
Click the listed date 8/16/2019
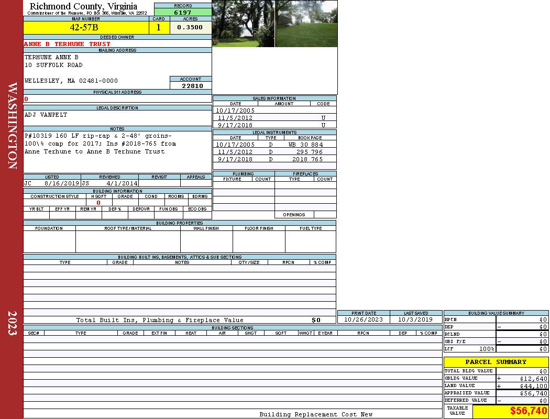pos(61,184)
